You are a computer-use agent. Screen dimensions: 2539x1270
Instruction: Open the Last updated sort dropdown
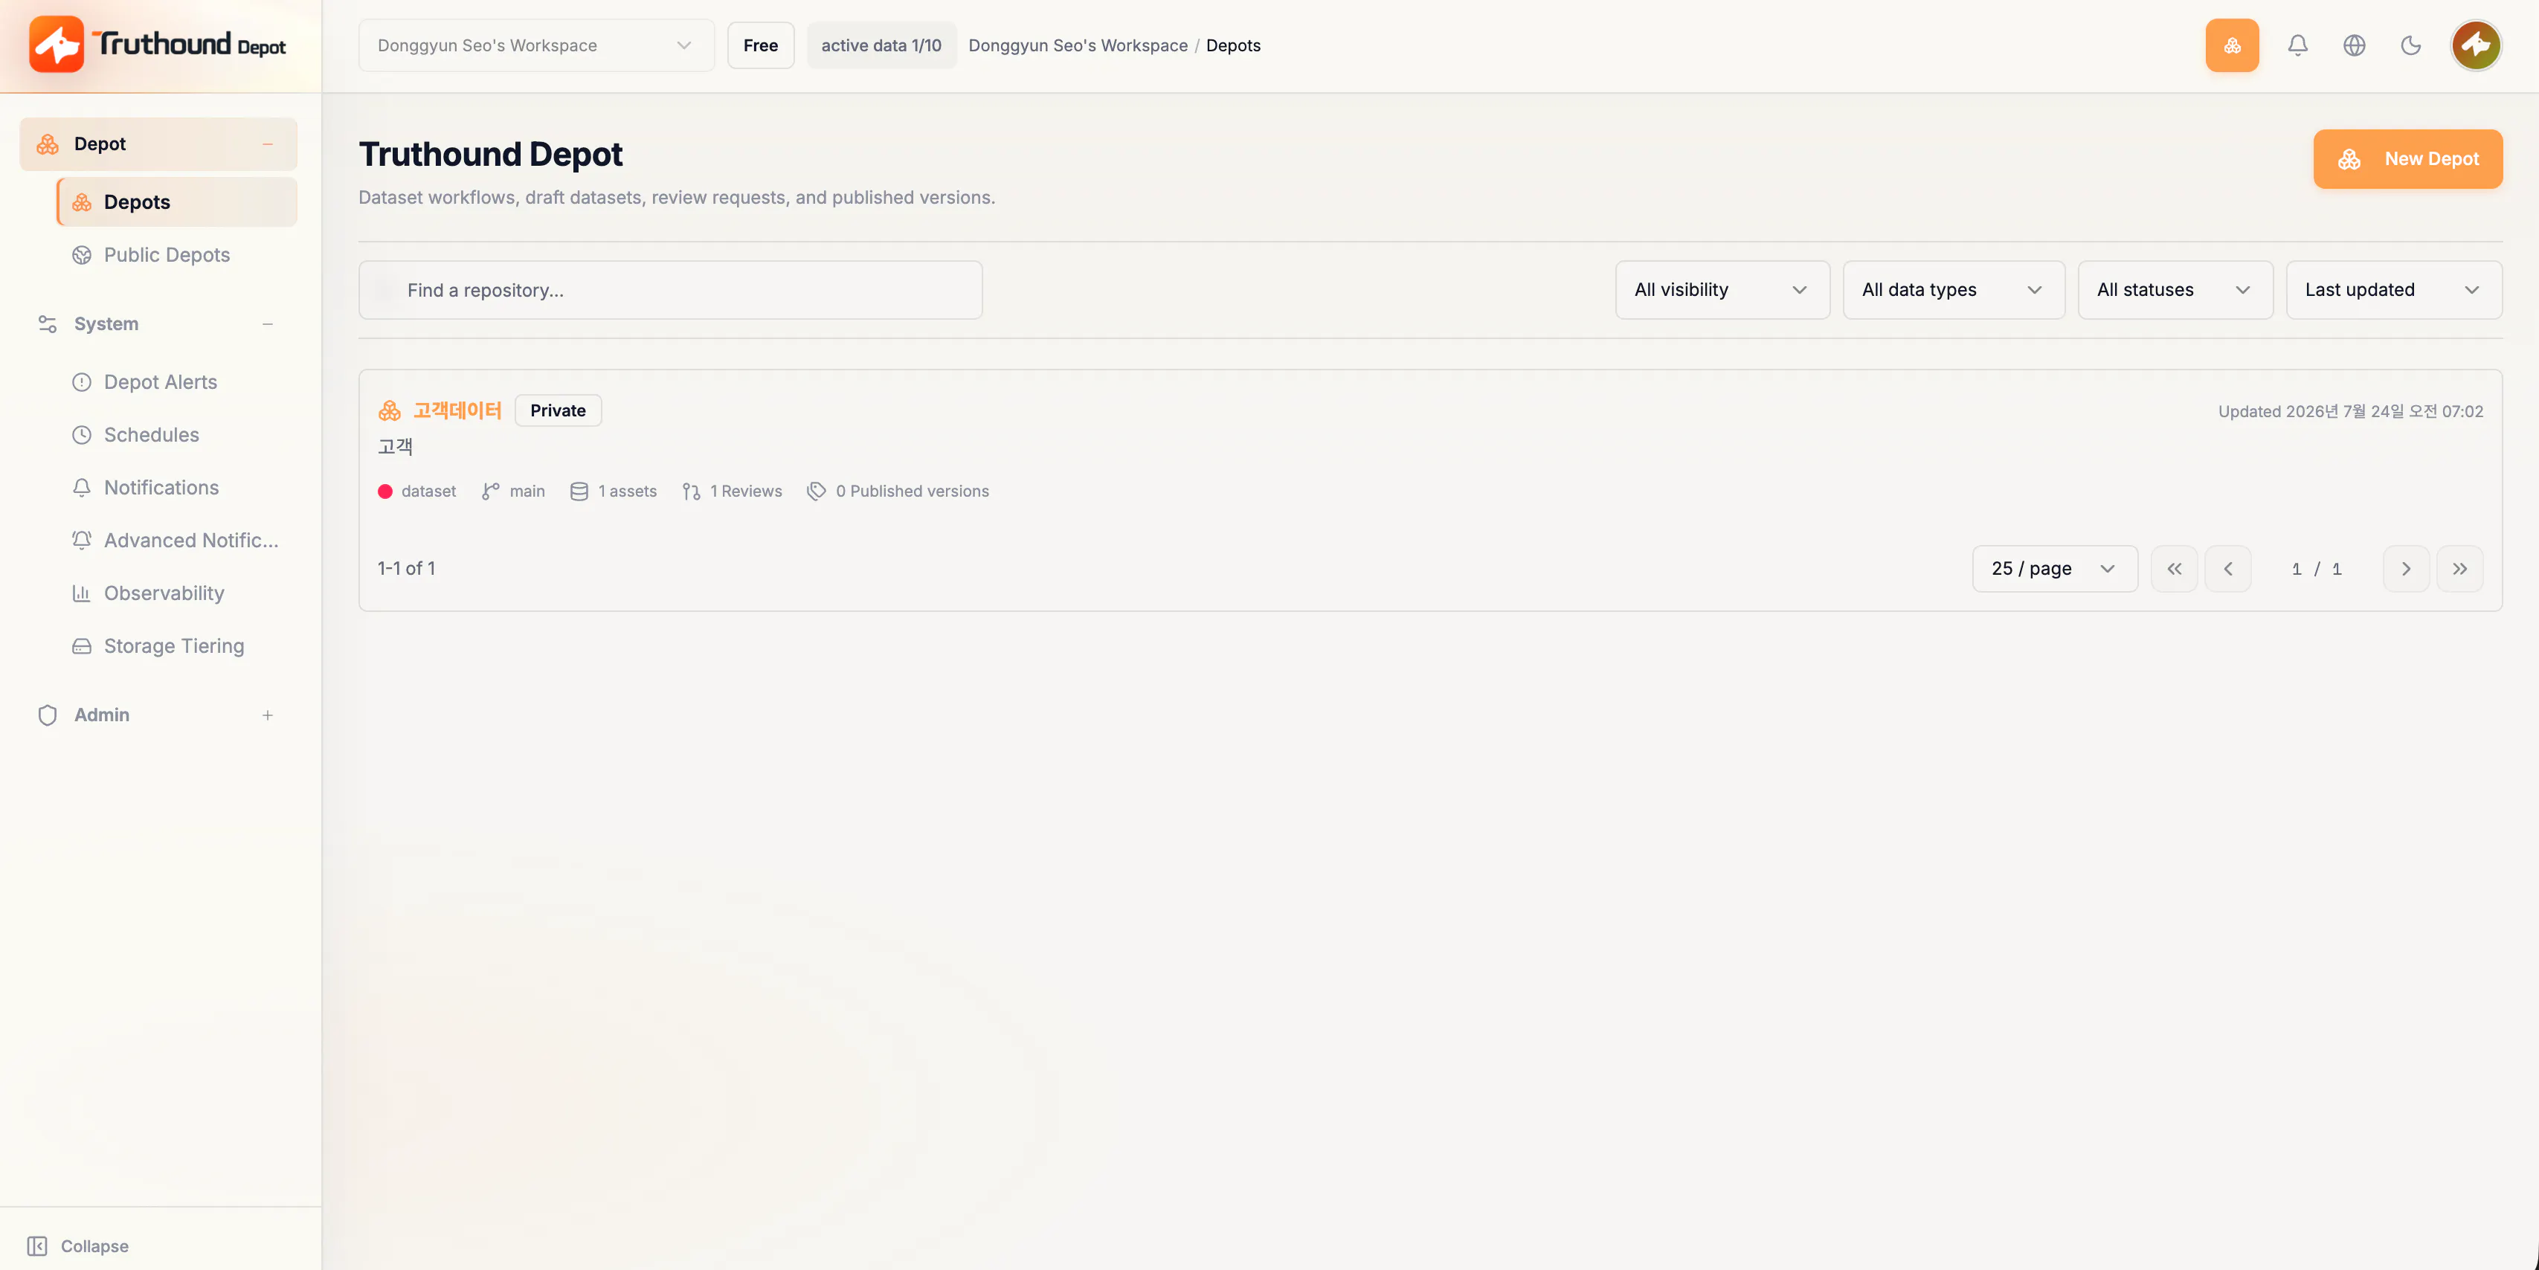2393,290
